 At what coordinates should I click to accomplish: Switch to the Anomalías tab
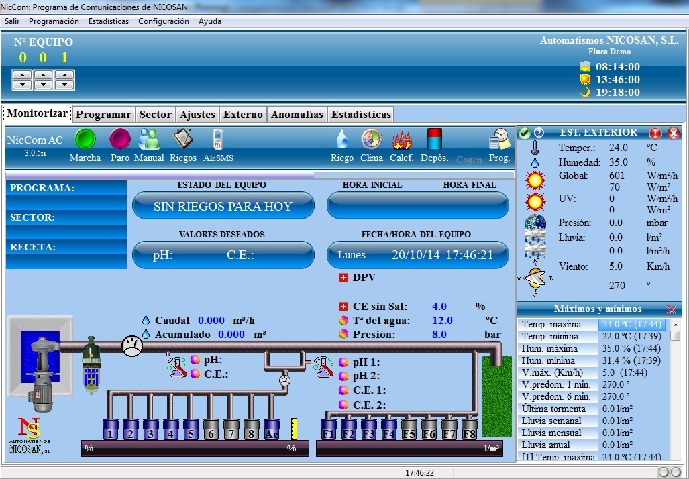click(x=297, y=115)
